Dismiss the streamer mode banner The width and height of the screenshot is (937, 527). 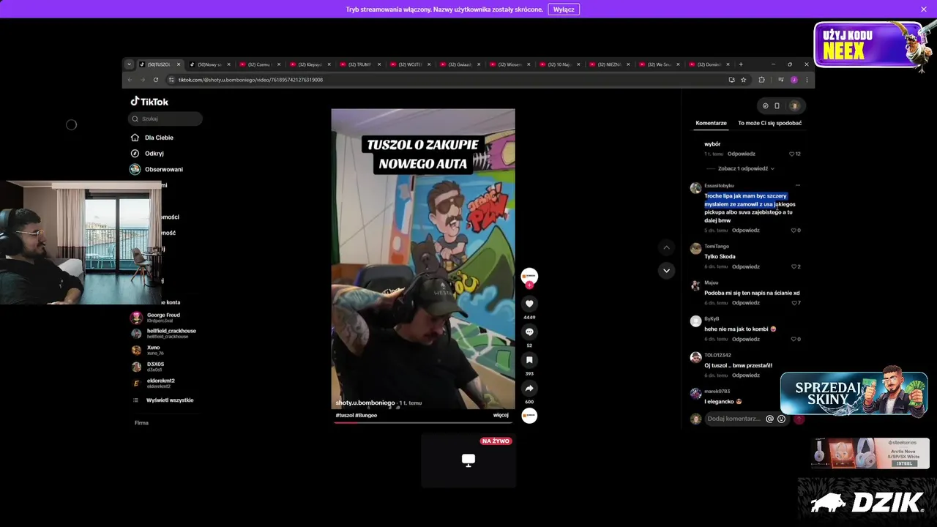pyautogui.click(x=924, y=10)
